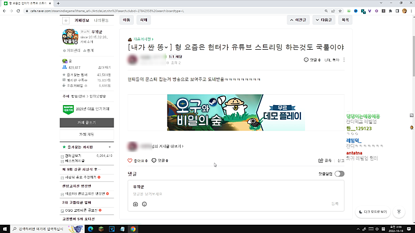Open the Chrome taskbar icon
Viewport: 415px width, 233px height.
(133, 229)
